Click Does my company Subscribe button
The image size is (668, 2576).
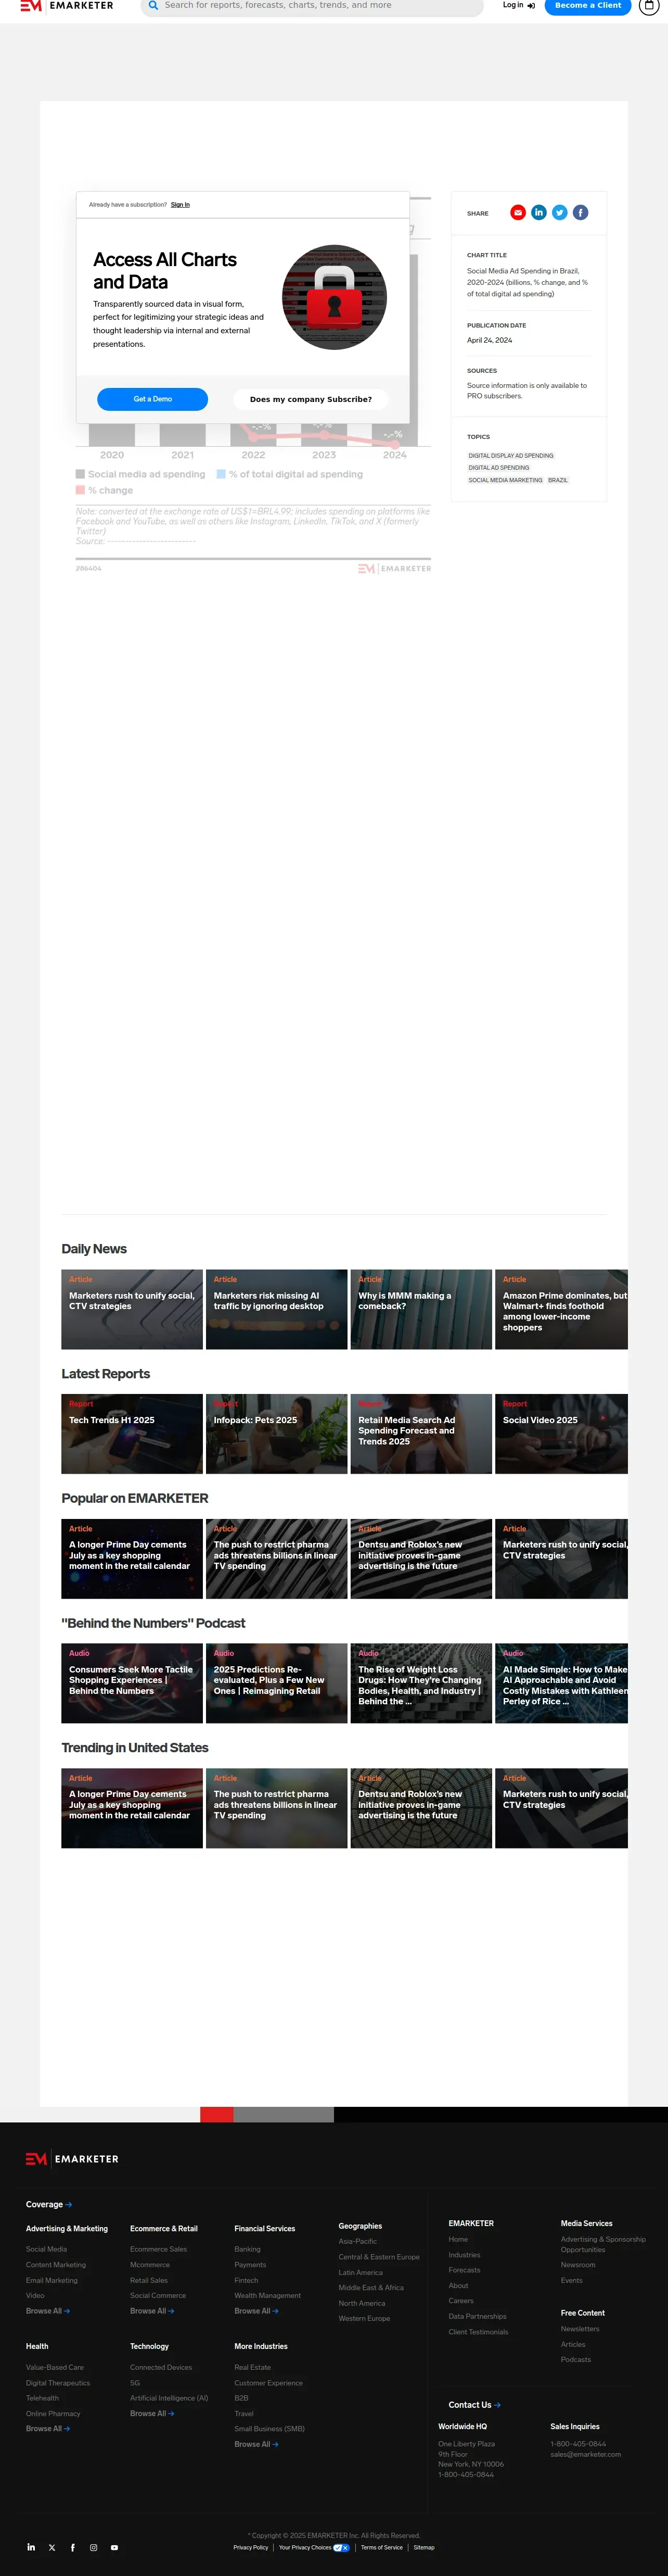pos(311,399)
